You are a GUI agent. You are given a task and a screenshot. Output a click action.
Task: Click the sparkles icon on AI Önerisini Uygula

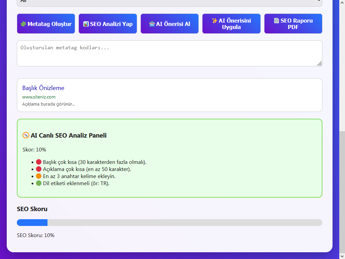tap(215, 21)
